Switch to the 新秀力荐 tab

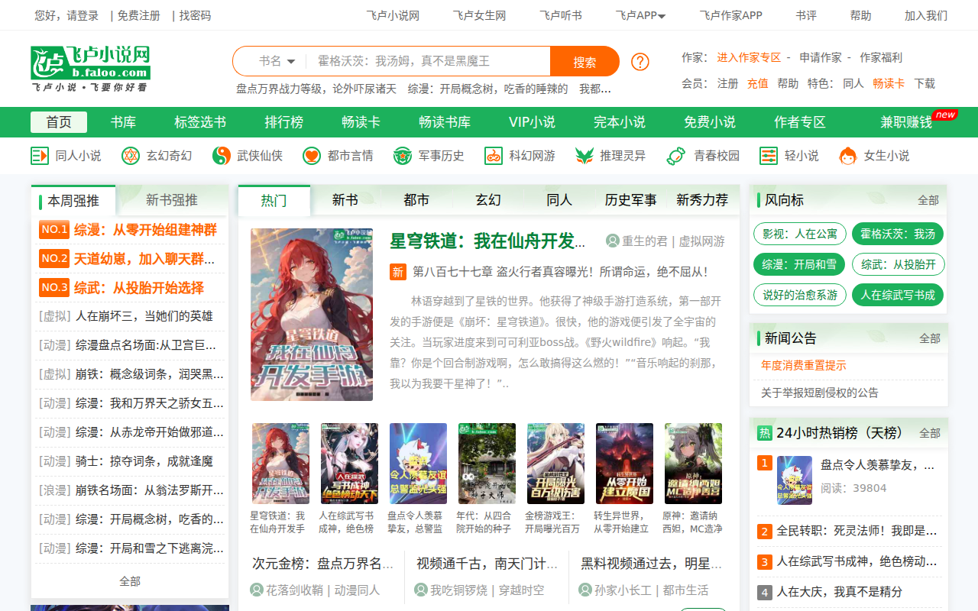coord(702,200)
